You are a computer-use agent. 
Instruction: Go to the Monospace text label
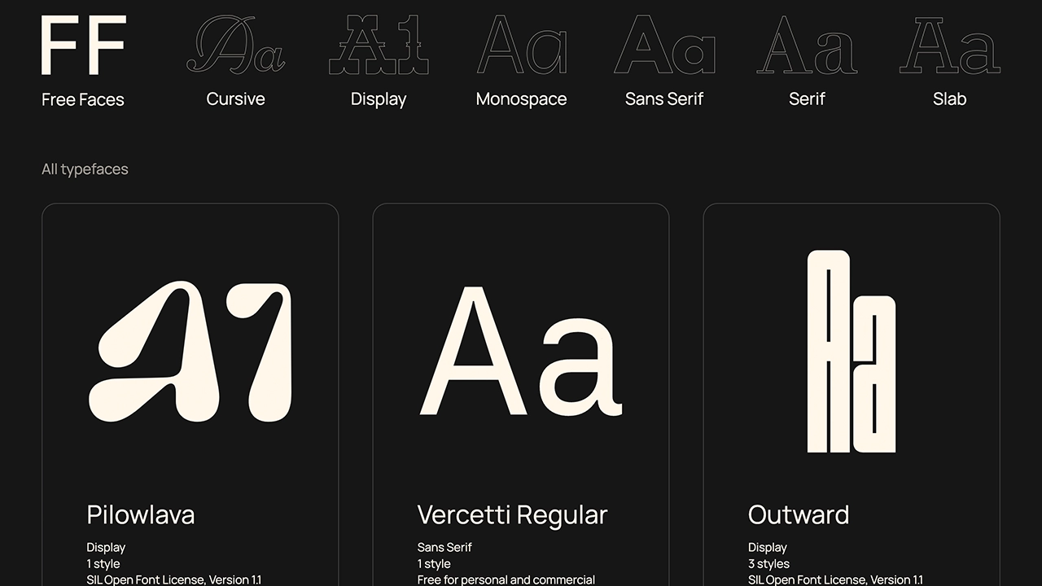(x=521, y=99)
